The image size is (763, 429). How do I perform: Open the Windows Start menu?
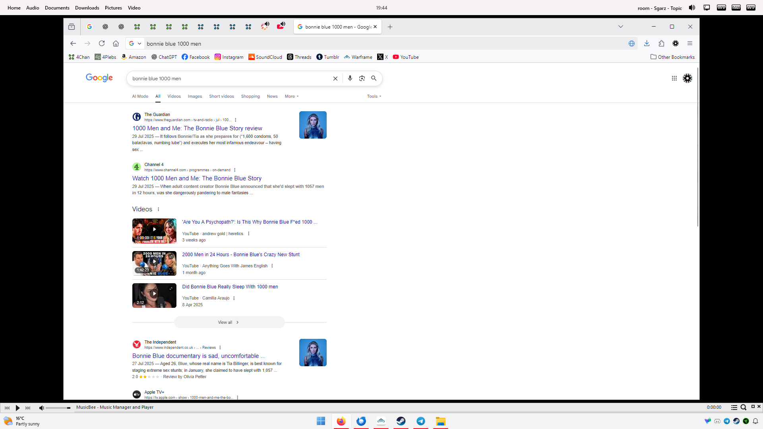tap(321, 421)
